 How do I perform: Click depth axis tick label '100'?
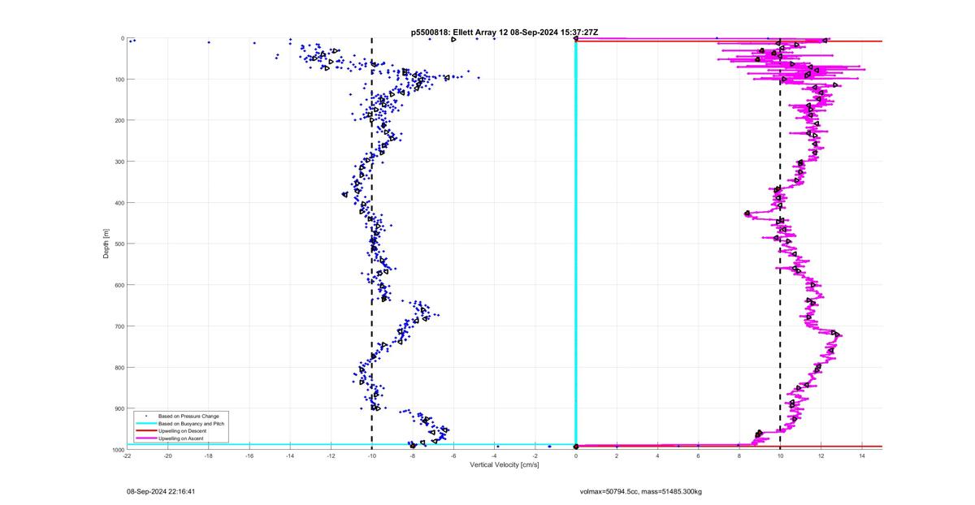(119, 79)
